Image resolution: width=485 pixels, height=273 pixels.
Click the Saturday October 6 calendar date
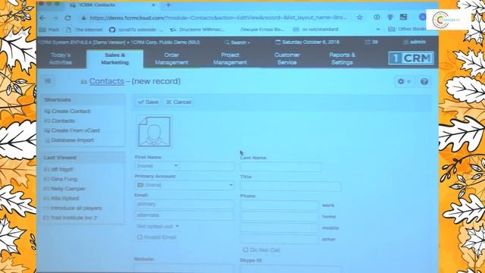point(307,42)
